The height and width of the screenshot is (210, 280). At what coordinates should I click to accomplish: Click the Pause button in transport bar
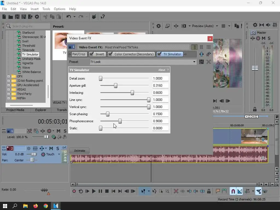pos(100,191)
